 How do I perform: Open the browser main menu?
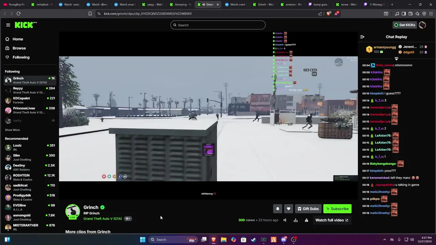click(431, 14)
